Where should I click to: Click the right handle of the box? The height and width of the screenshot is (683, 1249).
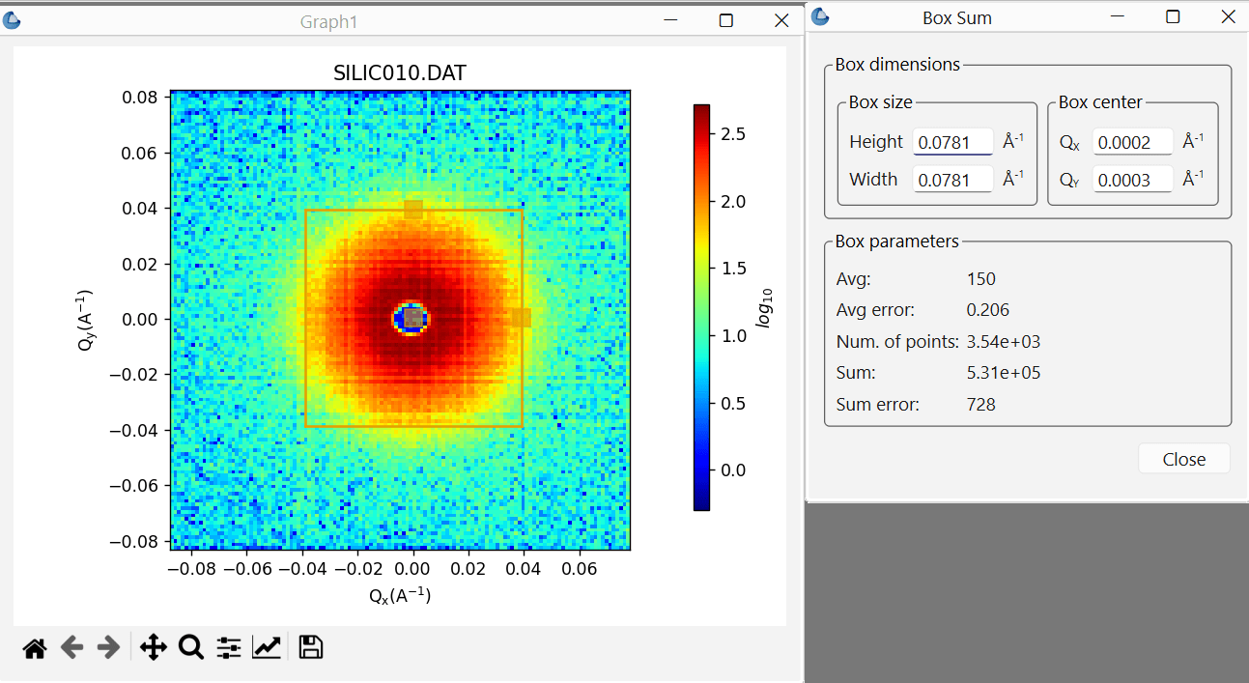(x=522, y=318)
